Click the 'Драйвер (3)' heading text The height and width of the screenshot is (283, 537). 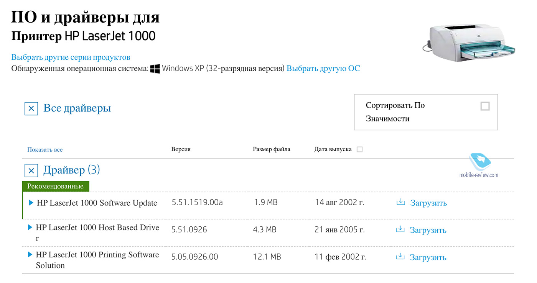point(72,170)
